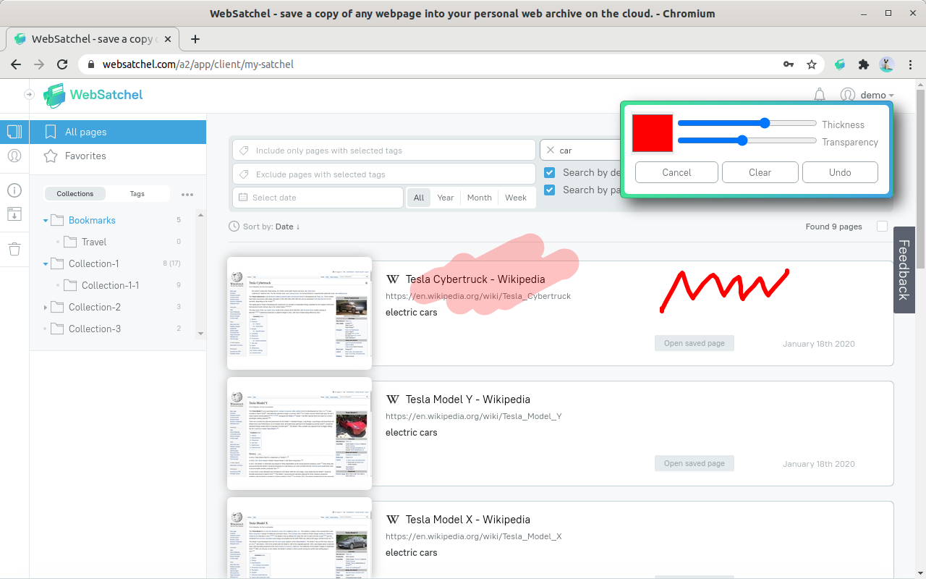Open the download/import icon in left rail

(14, 214)
